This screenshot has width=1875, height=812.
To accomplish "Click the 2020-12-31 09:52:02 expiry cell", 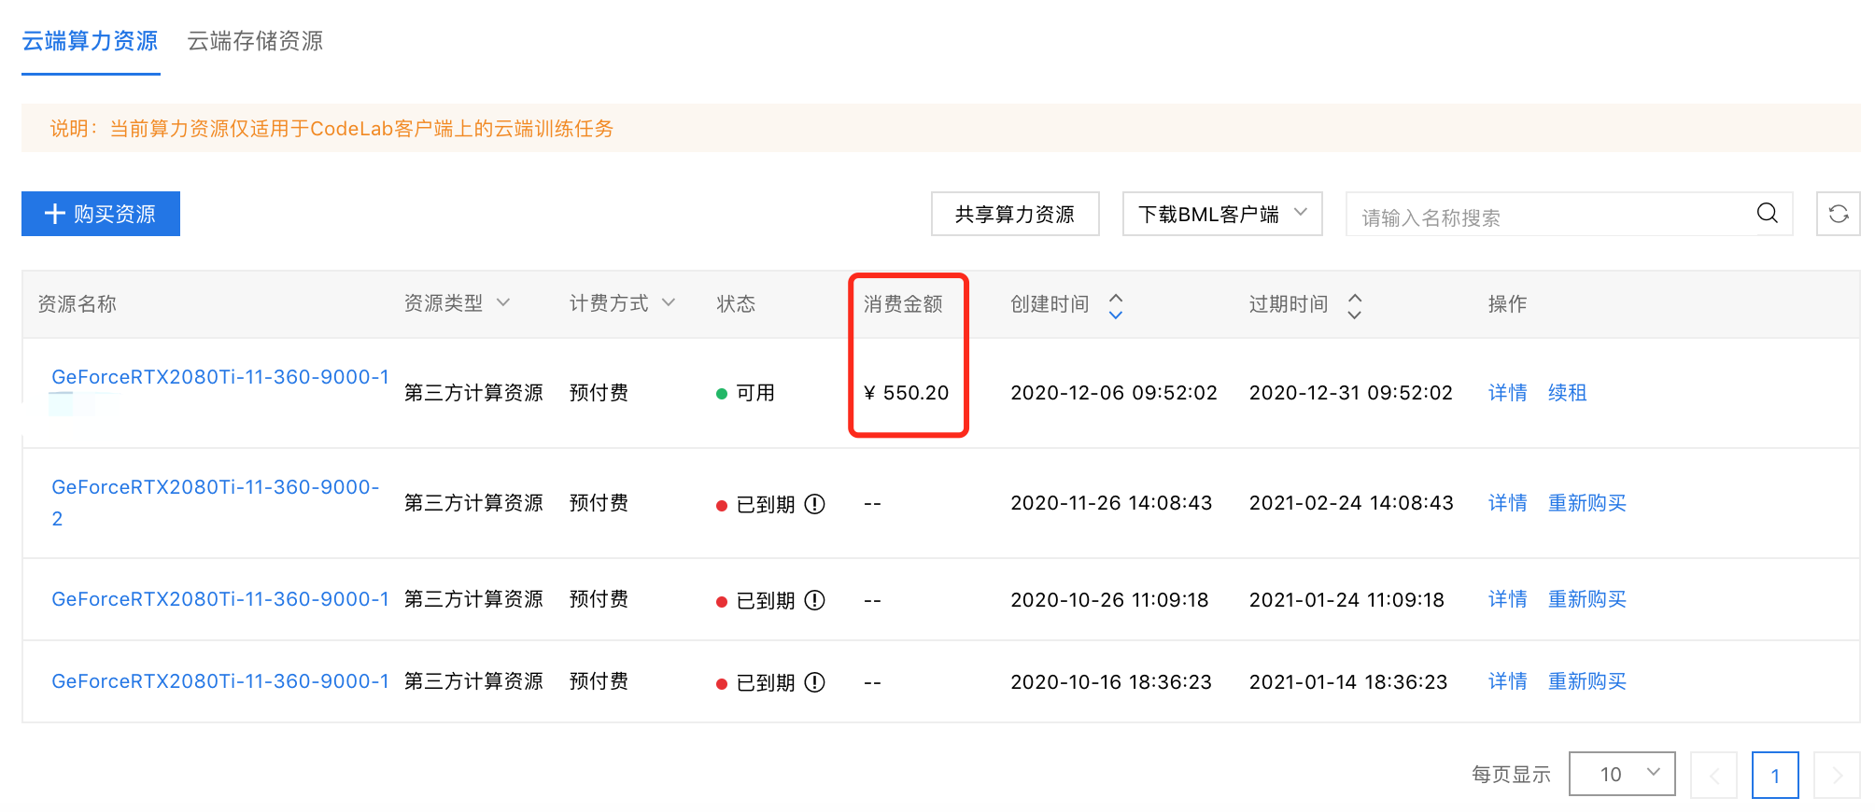I will coord(1351,393).
